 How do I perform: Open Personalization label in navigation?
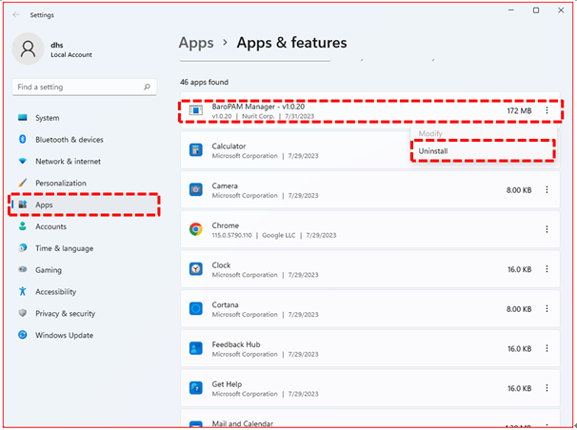61,183
